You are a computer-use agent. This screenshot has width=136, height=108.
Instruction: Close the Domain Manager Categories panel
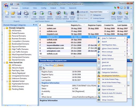pos(36,25)
